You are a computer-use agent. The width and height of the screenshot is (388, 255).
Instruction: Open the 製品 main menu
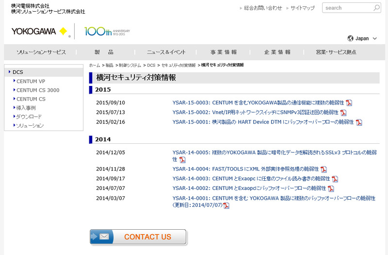coord(104,52)
